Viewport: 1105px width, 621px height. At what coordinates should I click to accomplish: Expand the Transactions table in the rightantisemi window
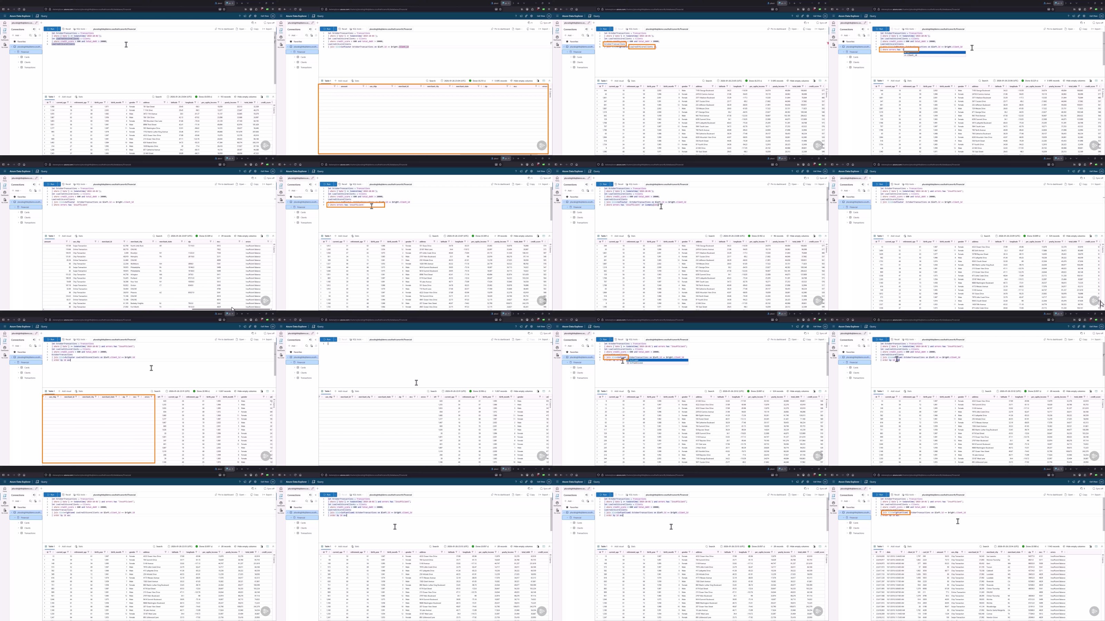847,533
